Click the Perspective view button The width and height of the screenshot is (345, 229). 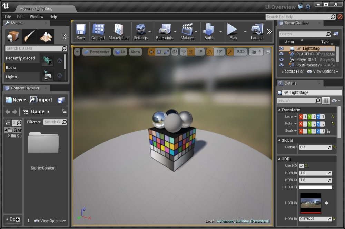tap(97, 52)
